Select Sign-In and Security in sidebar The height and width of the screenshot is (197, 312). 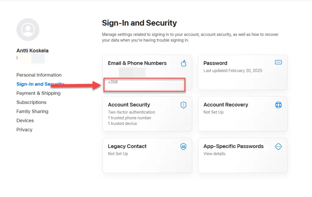point(40,84)
